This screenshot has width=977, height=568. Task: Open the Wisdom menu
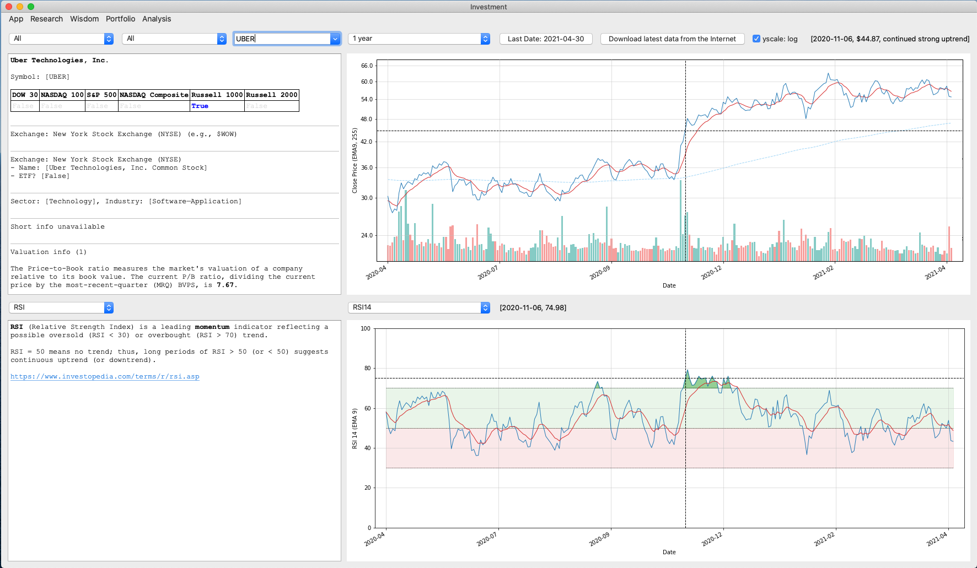(x=84, y=19)
